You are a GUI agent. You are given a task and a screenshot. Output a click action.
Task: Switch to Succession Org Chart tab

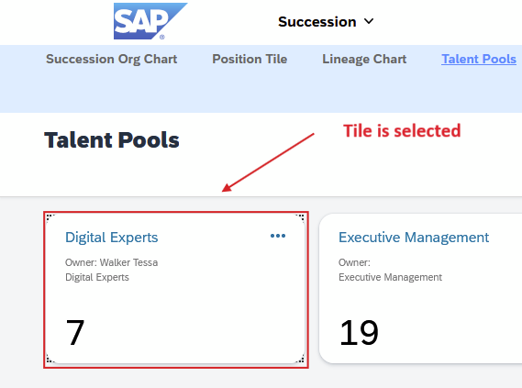point(112,60)
